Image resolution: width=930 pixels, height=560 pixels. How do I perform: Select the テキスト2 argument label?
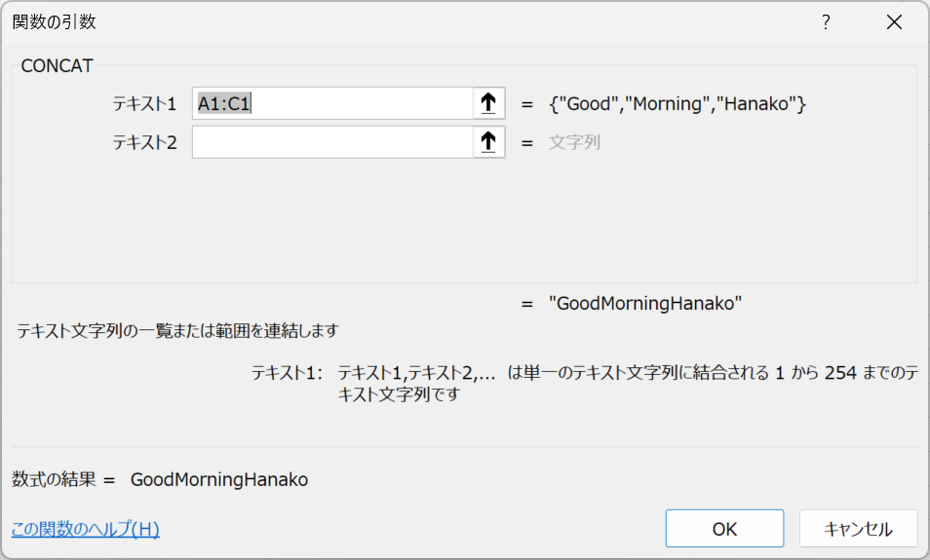[x=144, y=142]
